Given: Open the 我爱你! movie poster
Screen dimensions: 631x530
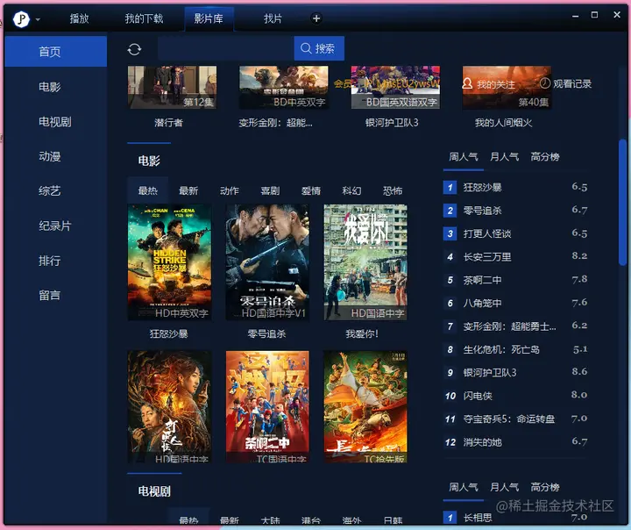Looking at the screenshot, I should click(365, 262).
